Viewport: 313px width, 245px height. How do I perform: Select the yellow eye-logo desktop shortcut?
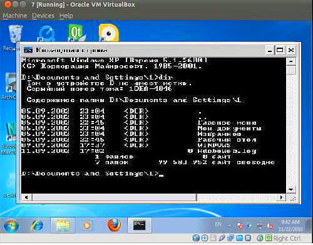(108, 33)
